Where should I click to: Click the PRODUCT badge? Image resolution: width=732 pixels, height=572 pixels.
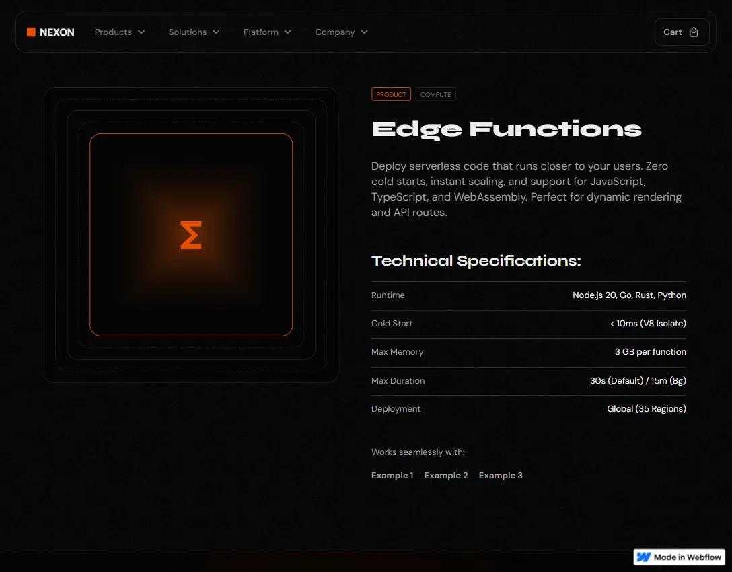[x=391, y=94]
